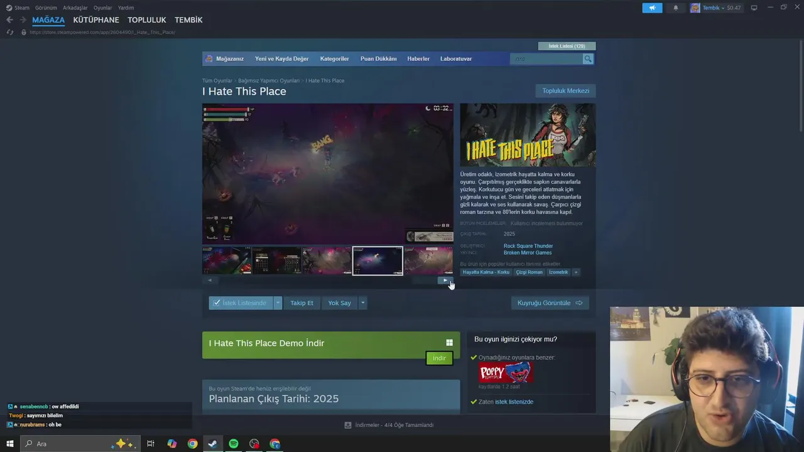Switch to TOPLULUK tab
804x452 pixels.
[147, 20]
